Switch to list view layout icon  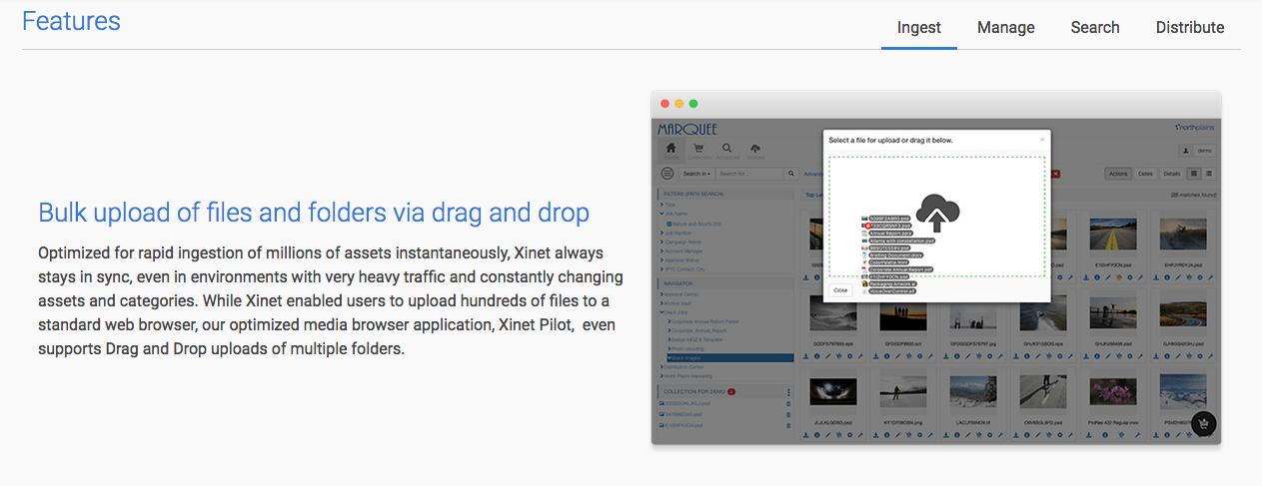pyautogui.click(x=1209, y=174)
